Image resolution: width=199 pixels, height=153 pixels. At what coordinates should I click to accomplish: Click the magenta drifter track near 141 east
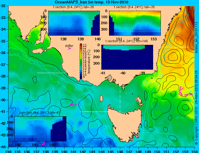click(x=73, y=105)
